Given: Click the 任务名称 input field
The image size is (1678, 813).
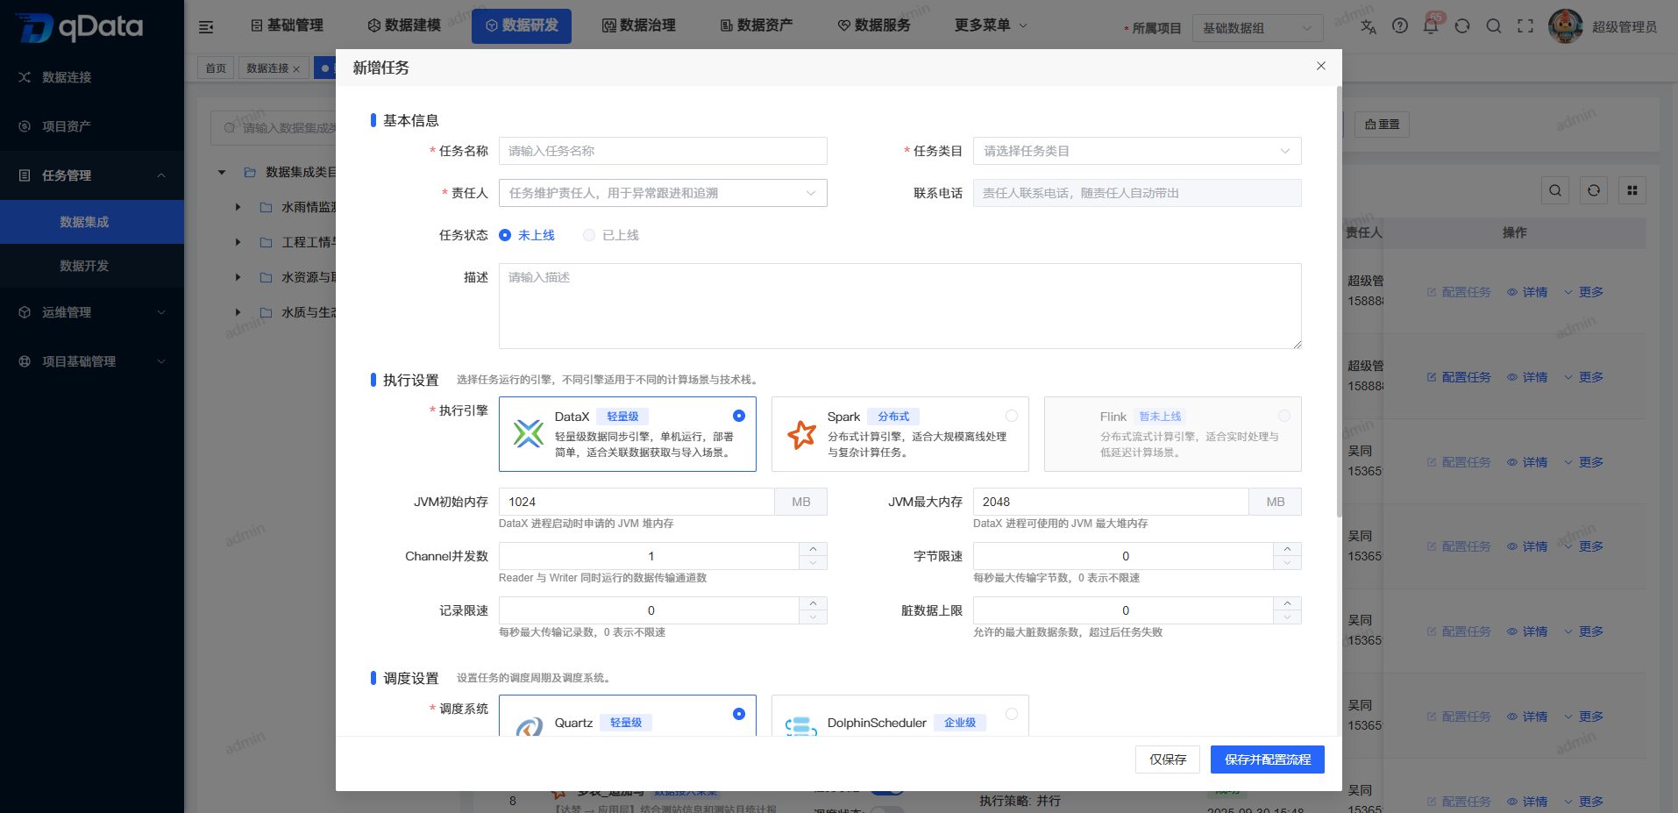Looking at the screenshot, I should pos(663,151).
